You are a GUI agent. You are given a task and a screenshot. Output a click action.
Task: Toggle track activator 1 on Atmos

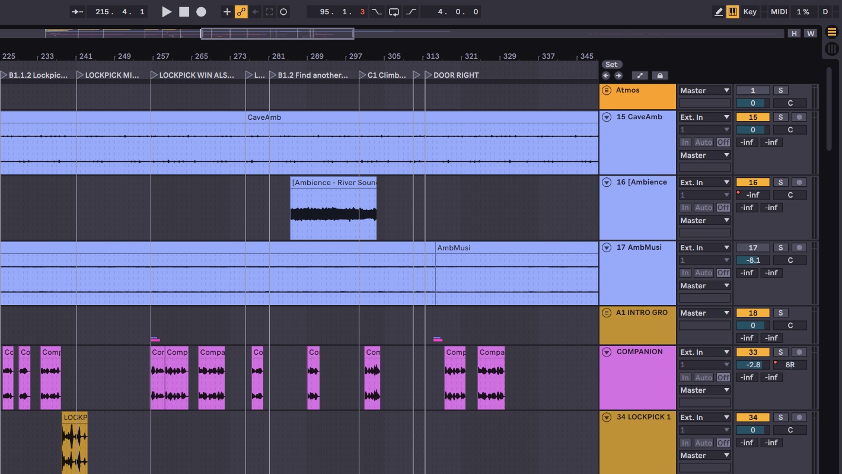[752, 90]
